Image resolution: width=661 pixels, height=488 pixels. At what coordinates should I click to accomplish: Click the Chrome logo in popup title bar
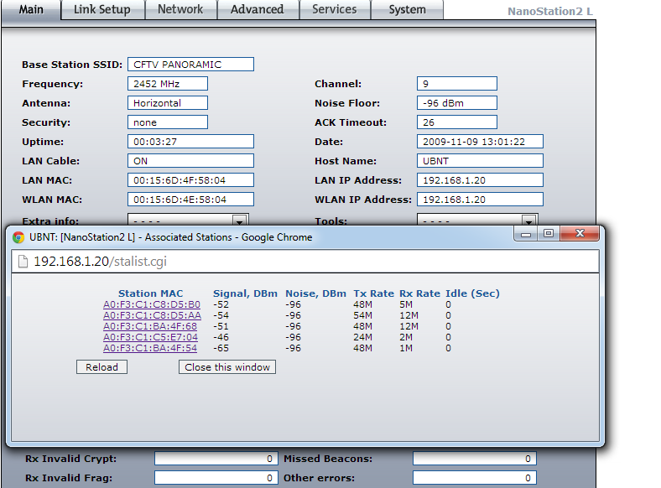click(x=18, y=237)
